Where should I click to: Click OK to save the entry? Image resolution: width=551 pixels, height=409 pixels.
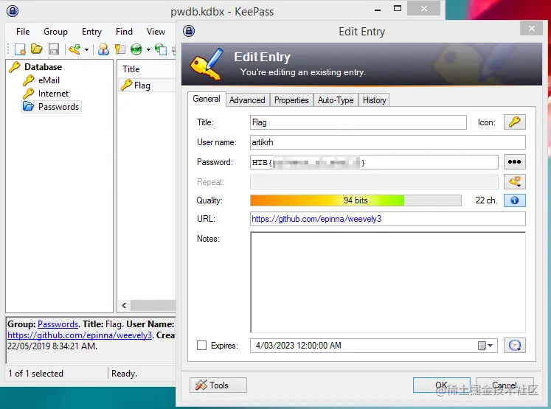(x=441, y=385)
